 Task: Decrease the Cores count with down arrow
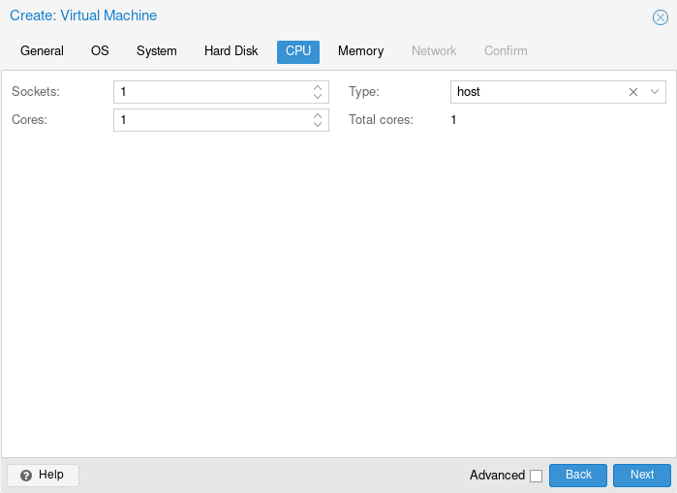[318, 125]
